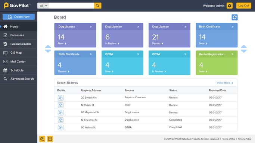This screenshot has height=143, width=255.
Task: Expand the Rental Registration tile chevron
Action: click(x=232, y=54)
